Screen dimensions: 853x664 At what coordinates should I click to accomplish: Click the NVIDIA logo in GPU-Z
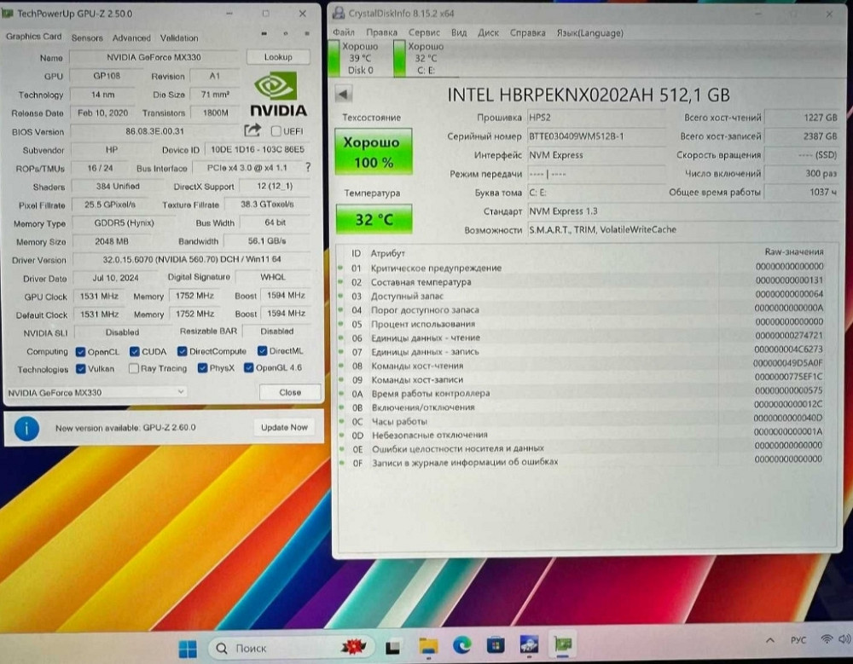tap(278, 94)
